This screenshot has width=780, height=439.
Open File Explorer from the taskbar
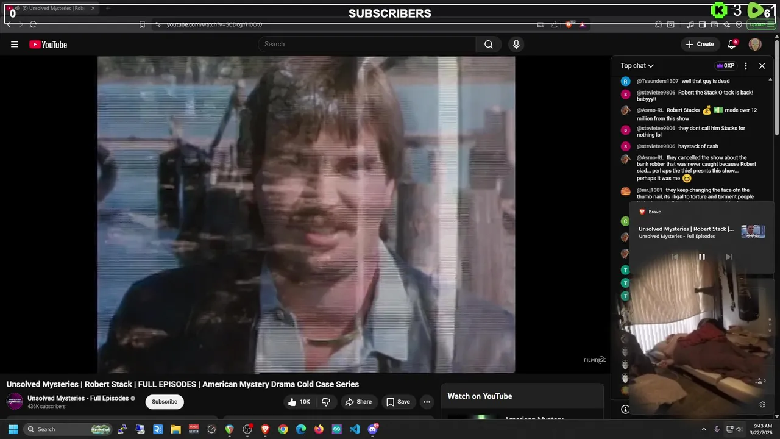click(x=175, y=429)
